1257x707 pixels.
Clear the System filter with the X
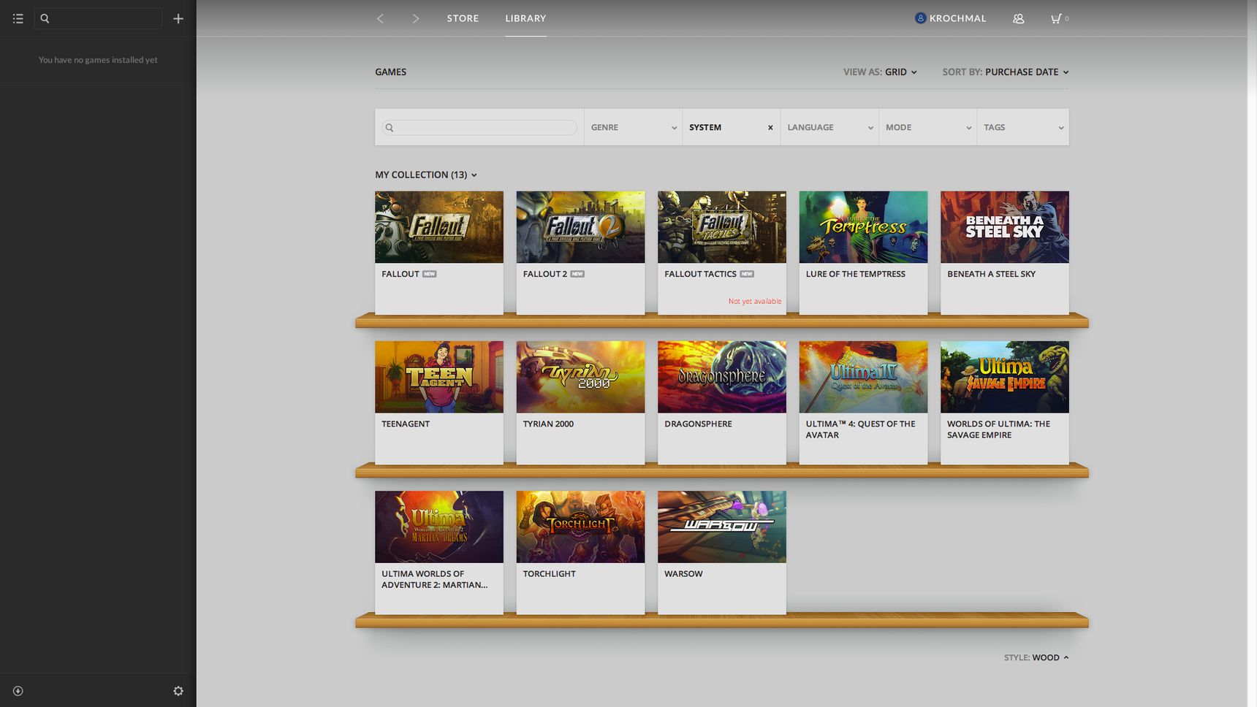click(770, 128)
